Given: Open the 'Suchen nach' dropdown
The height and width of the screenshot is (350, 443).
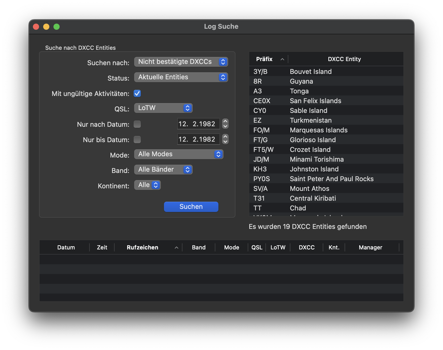Looking at the screenshot, I should pyautogui.click(x=181, y=62).
